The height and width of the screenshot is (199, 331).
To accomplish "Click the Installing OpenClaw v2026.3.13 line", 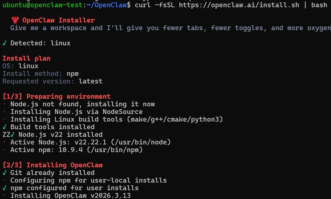I will [70, 196].
